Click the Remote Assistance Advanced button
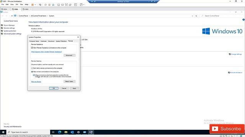245x137 pixels. tap(69, 56)
